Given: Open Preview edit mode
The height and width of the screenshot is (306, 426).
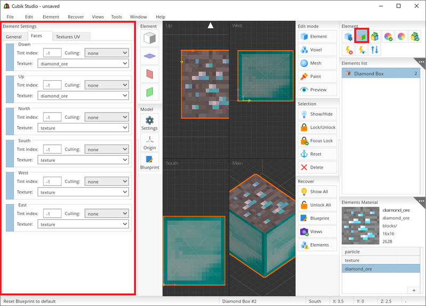Looking at the screenshot, I should 317,89.
